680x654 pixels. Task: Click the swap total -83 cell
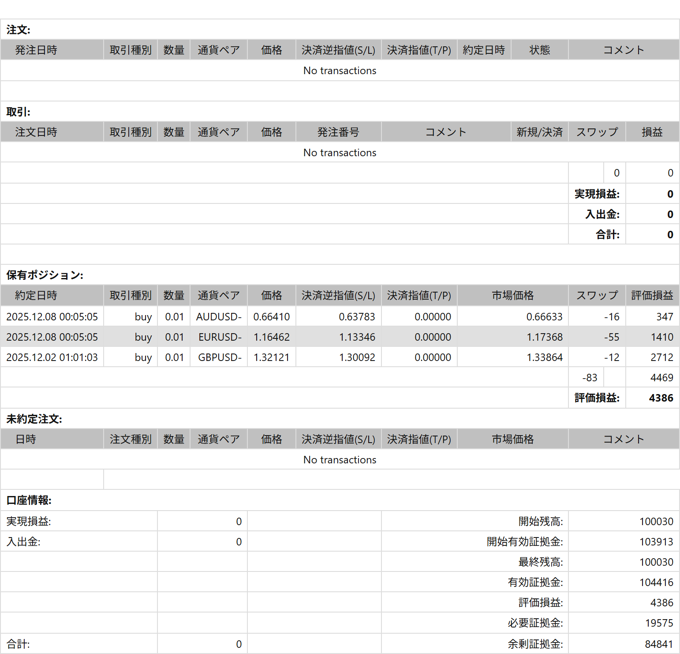(x=589, y=377)
